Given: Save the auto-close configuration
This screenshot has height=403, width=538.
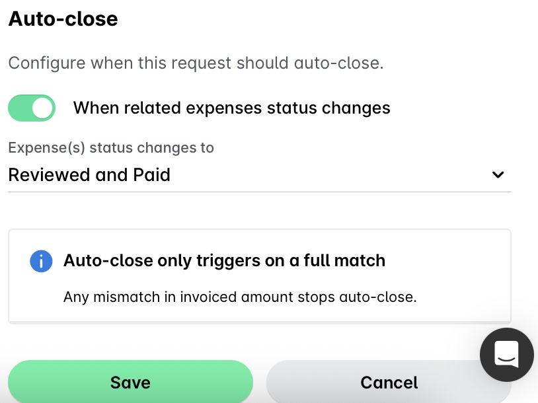Looking at the screenshot, I should (130, 382).
